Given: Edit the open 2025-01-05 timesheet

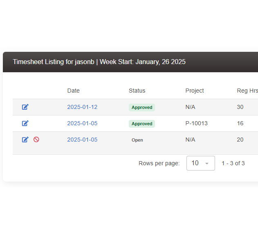Looking at the screenshot, I should pyautogui.click(x=25, y=140).
